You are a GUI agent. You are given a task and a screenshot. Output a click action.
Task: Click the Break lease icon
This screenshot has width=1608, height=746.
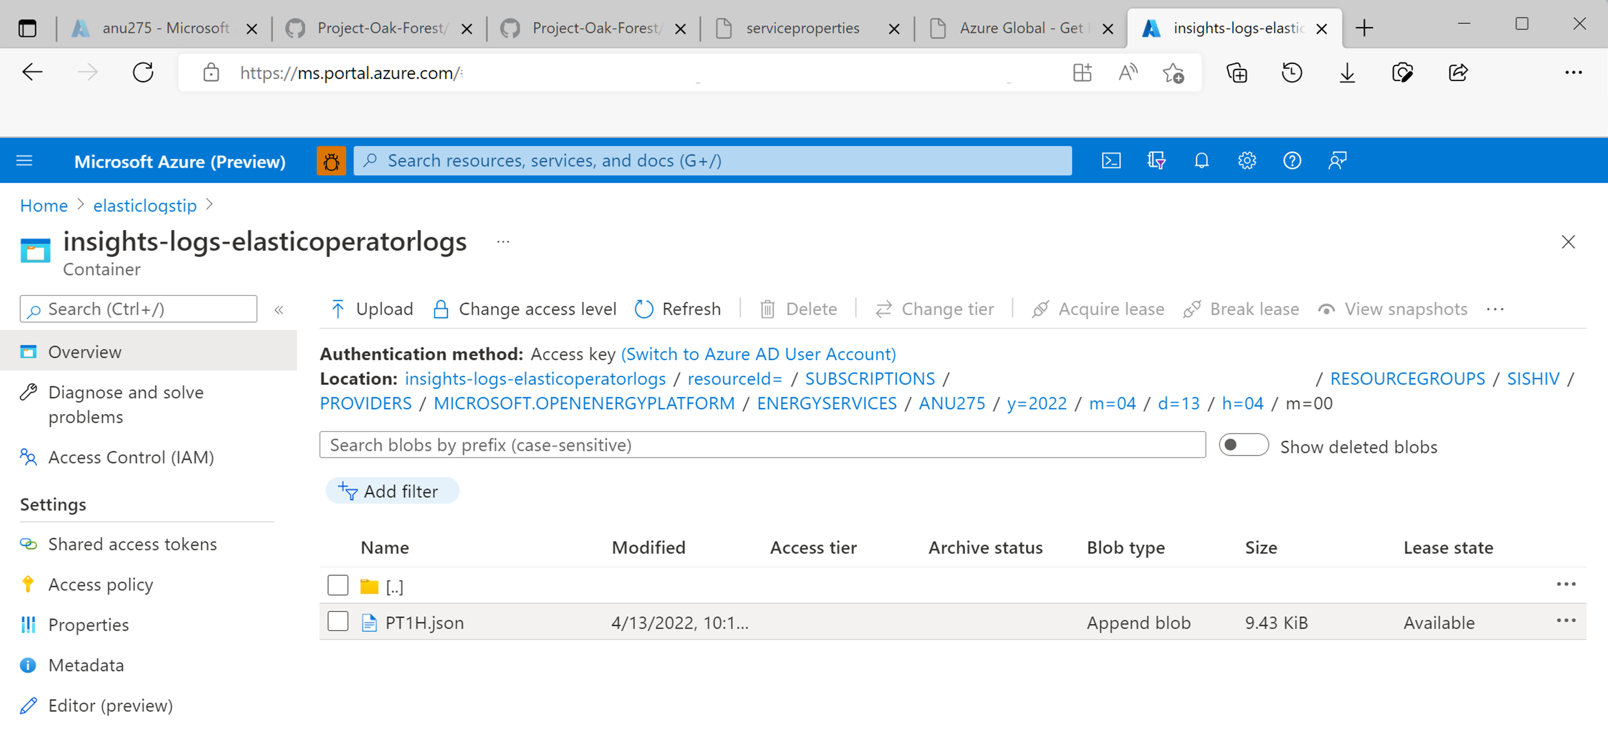tap(1193, 309)
